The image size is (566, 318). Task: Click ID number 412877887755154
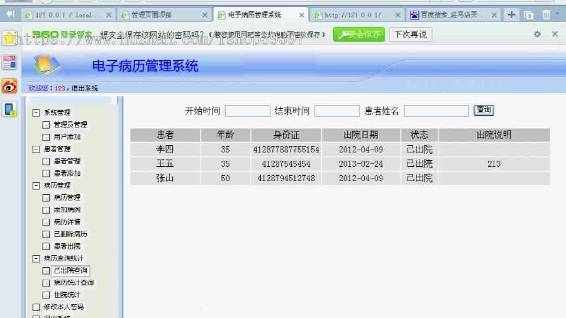[286, 150]
